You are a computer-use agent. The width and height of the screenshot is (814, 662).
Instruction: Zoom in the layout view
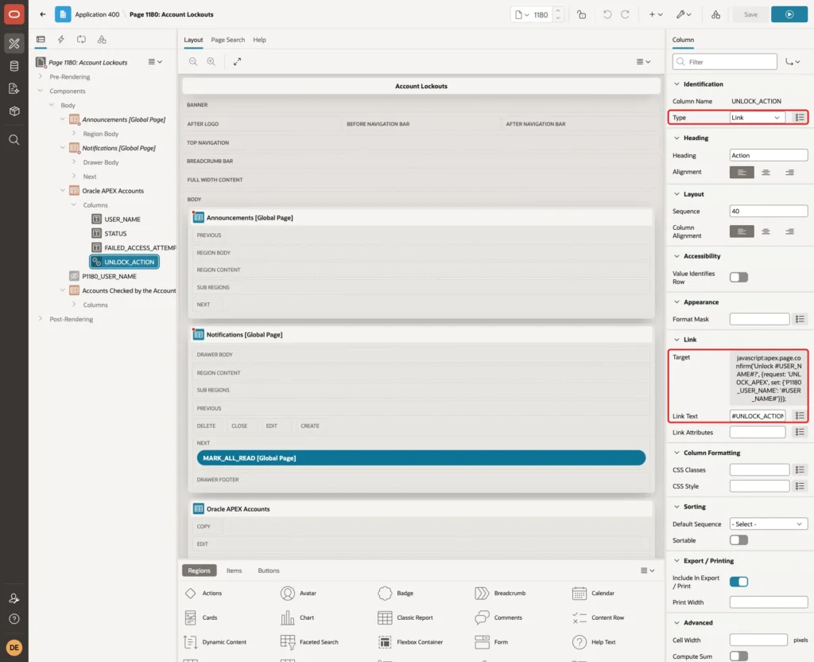[211, 61]
